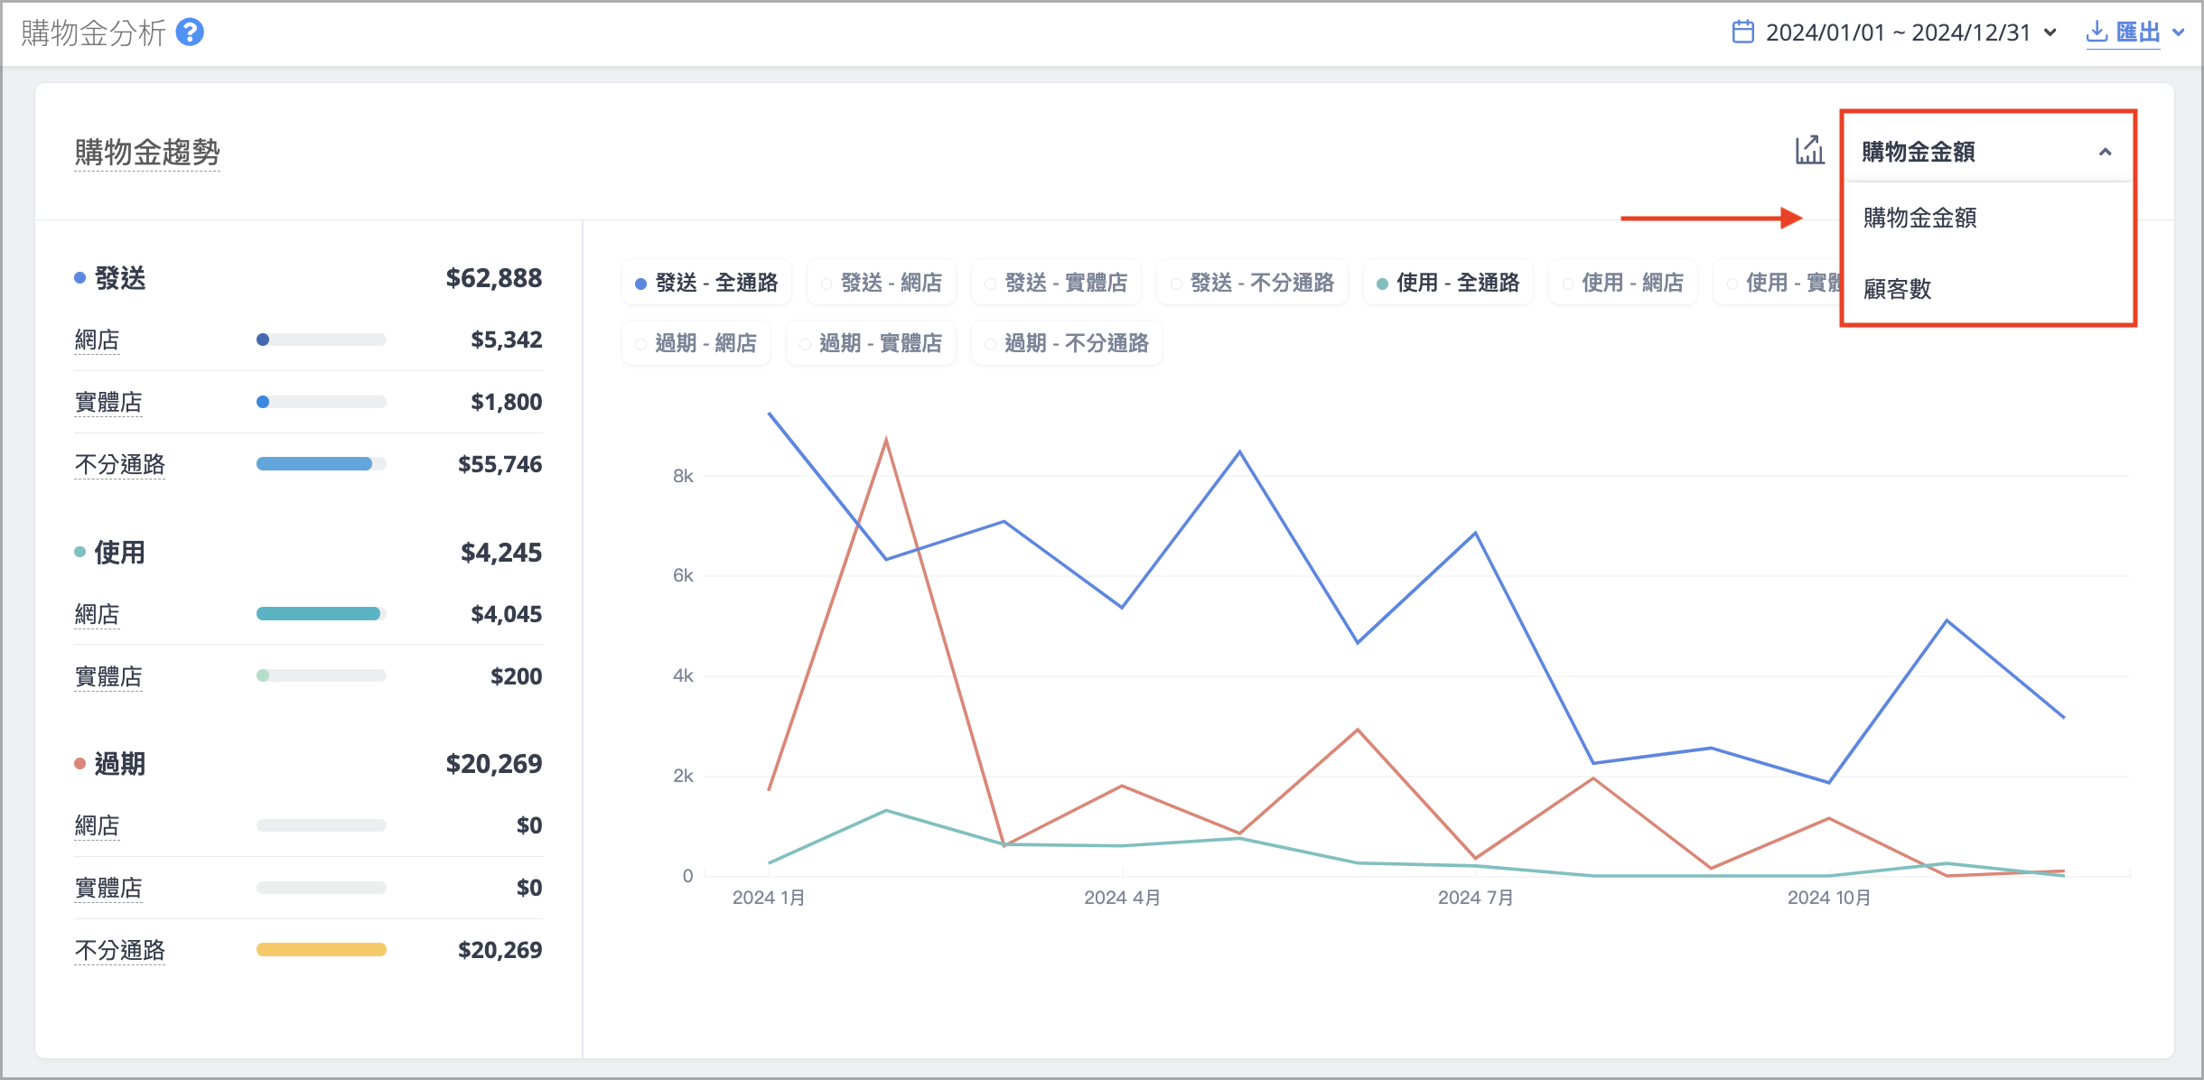The image size is (2204, 1080).
Task: Click the 使用 網店 label
Action: [97, 614]
